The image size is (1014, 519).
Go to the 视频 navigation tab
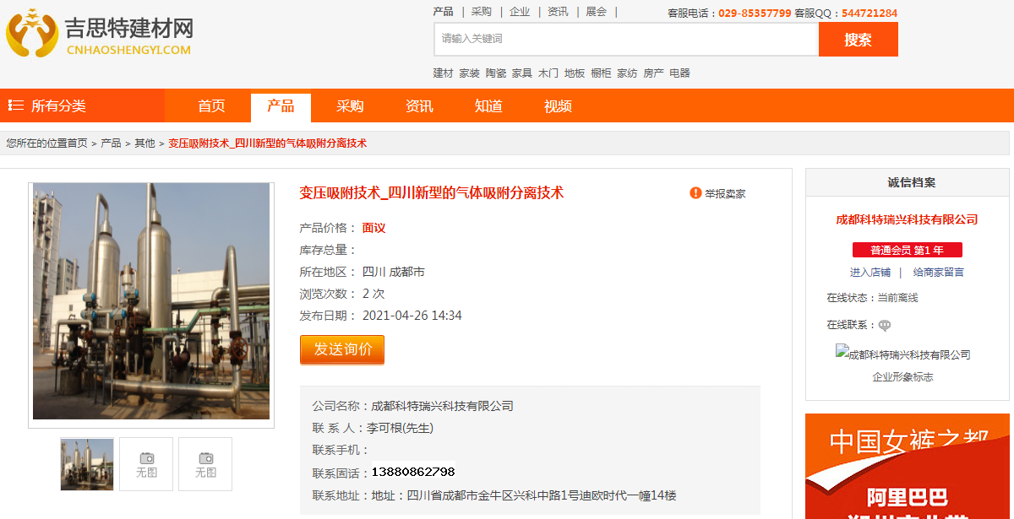coord(558,106)
